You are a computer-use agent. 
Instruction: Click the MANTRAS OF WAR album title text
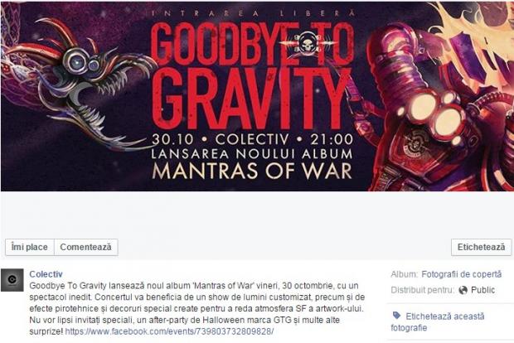[252, 171]
